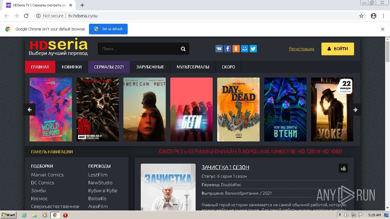
Task: Click Set as default button
Action: [x=108, y=29]
